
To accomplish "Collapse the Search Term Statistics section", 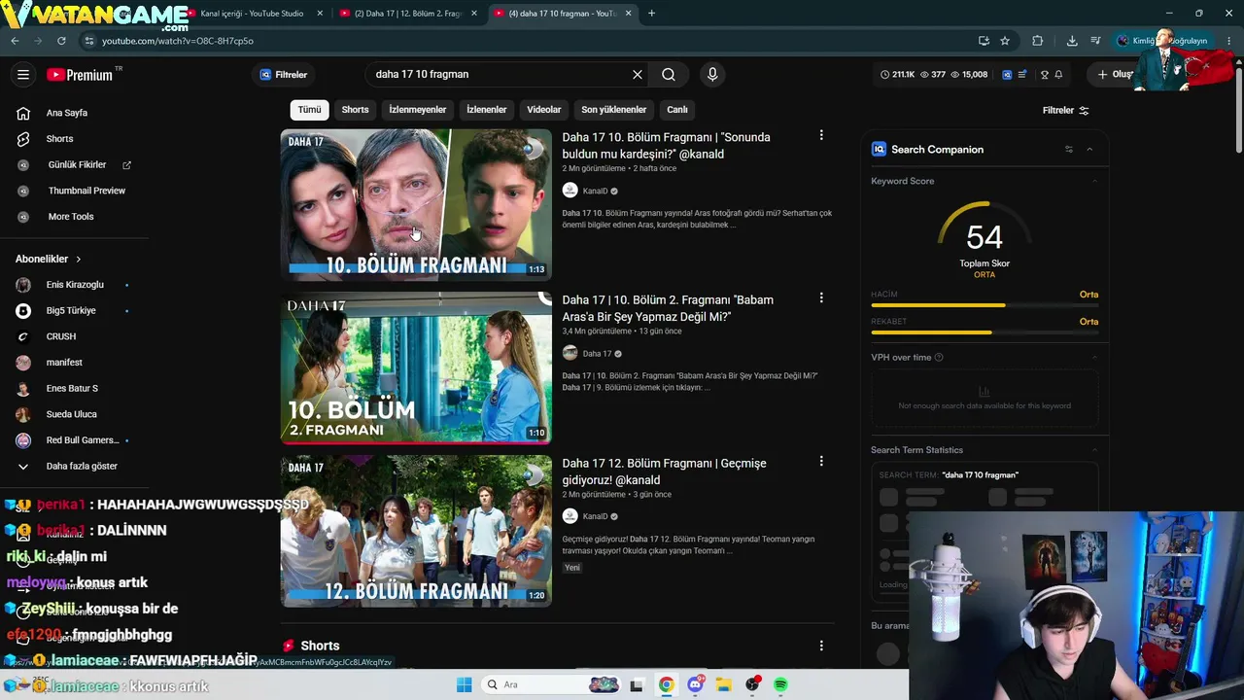I will coord(1094,450).
